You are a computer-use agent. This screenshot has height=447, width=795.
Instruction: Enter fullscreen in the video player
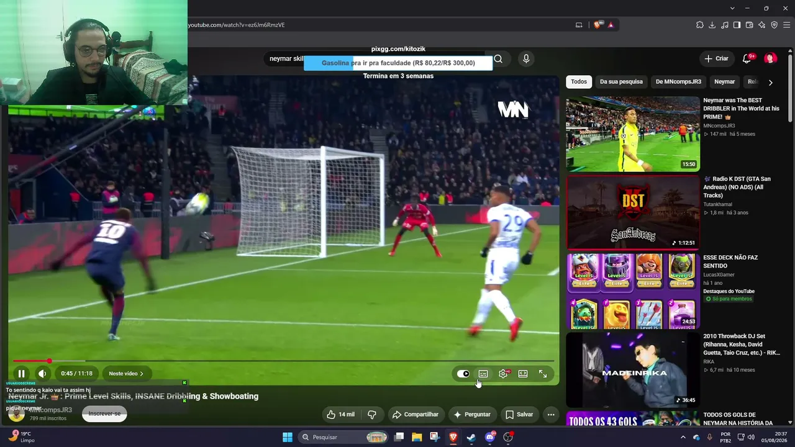point(543,374)
